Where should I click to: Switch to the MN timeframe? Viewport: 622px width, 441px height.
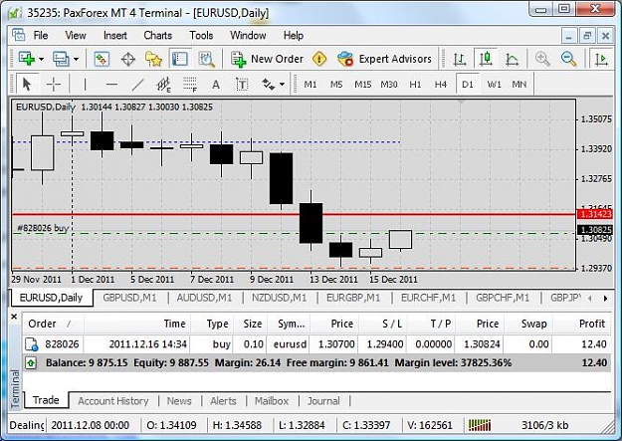[519, 85]
